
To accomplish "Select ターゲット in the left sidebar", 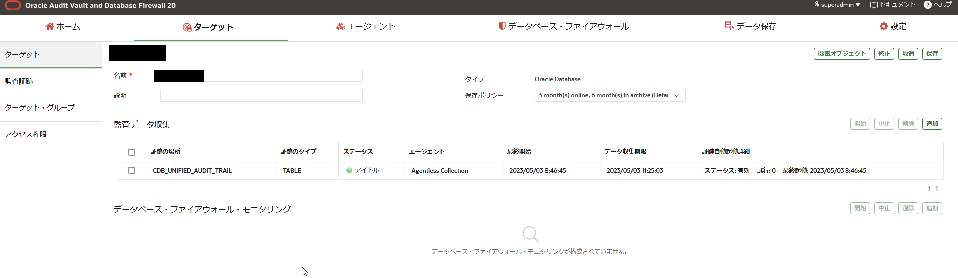I will [51, 55].
